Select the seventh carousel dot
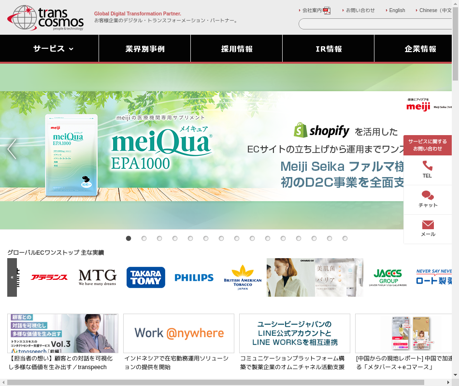The height and width of the screenshot is (386, 459). tap(221, 238)
